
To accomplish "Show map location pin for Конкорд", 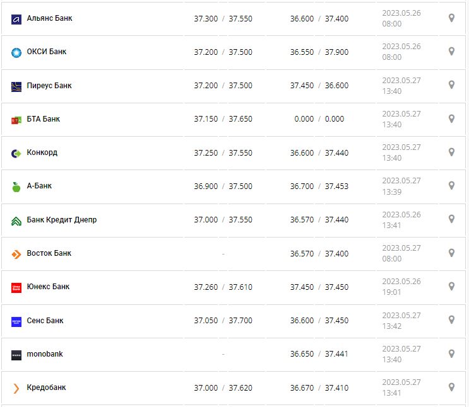I will point(451,152).
